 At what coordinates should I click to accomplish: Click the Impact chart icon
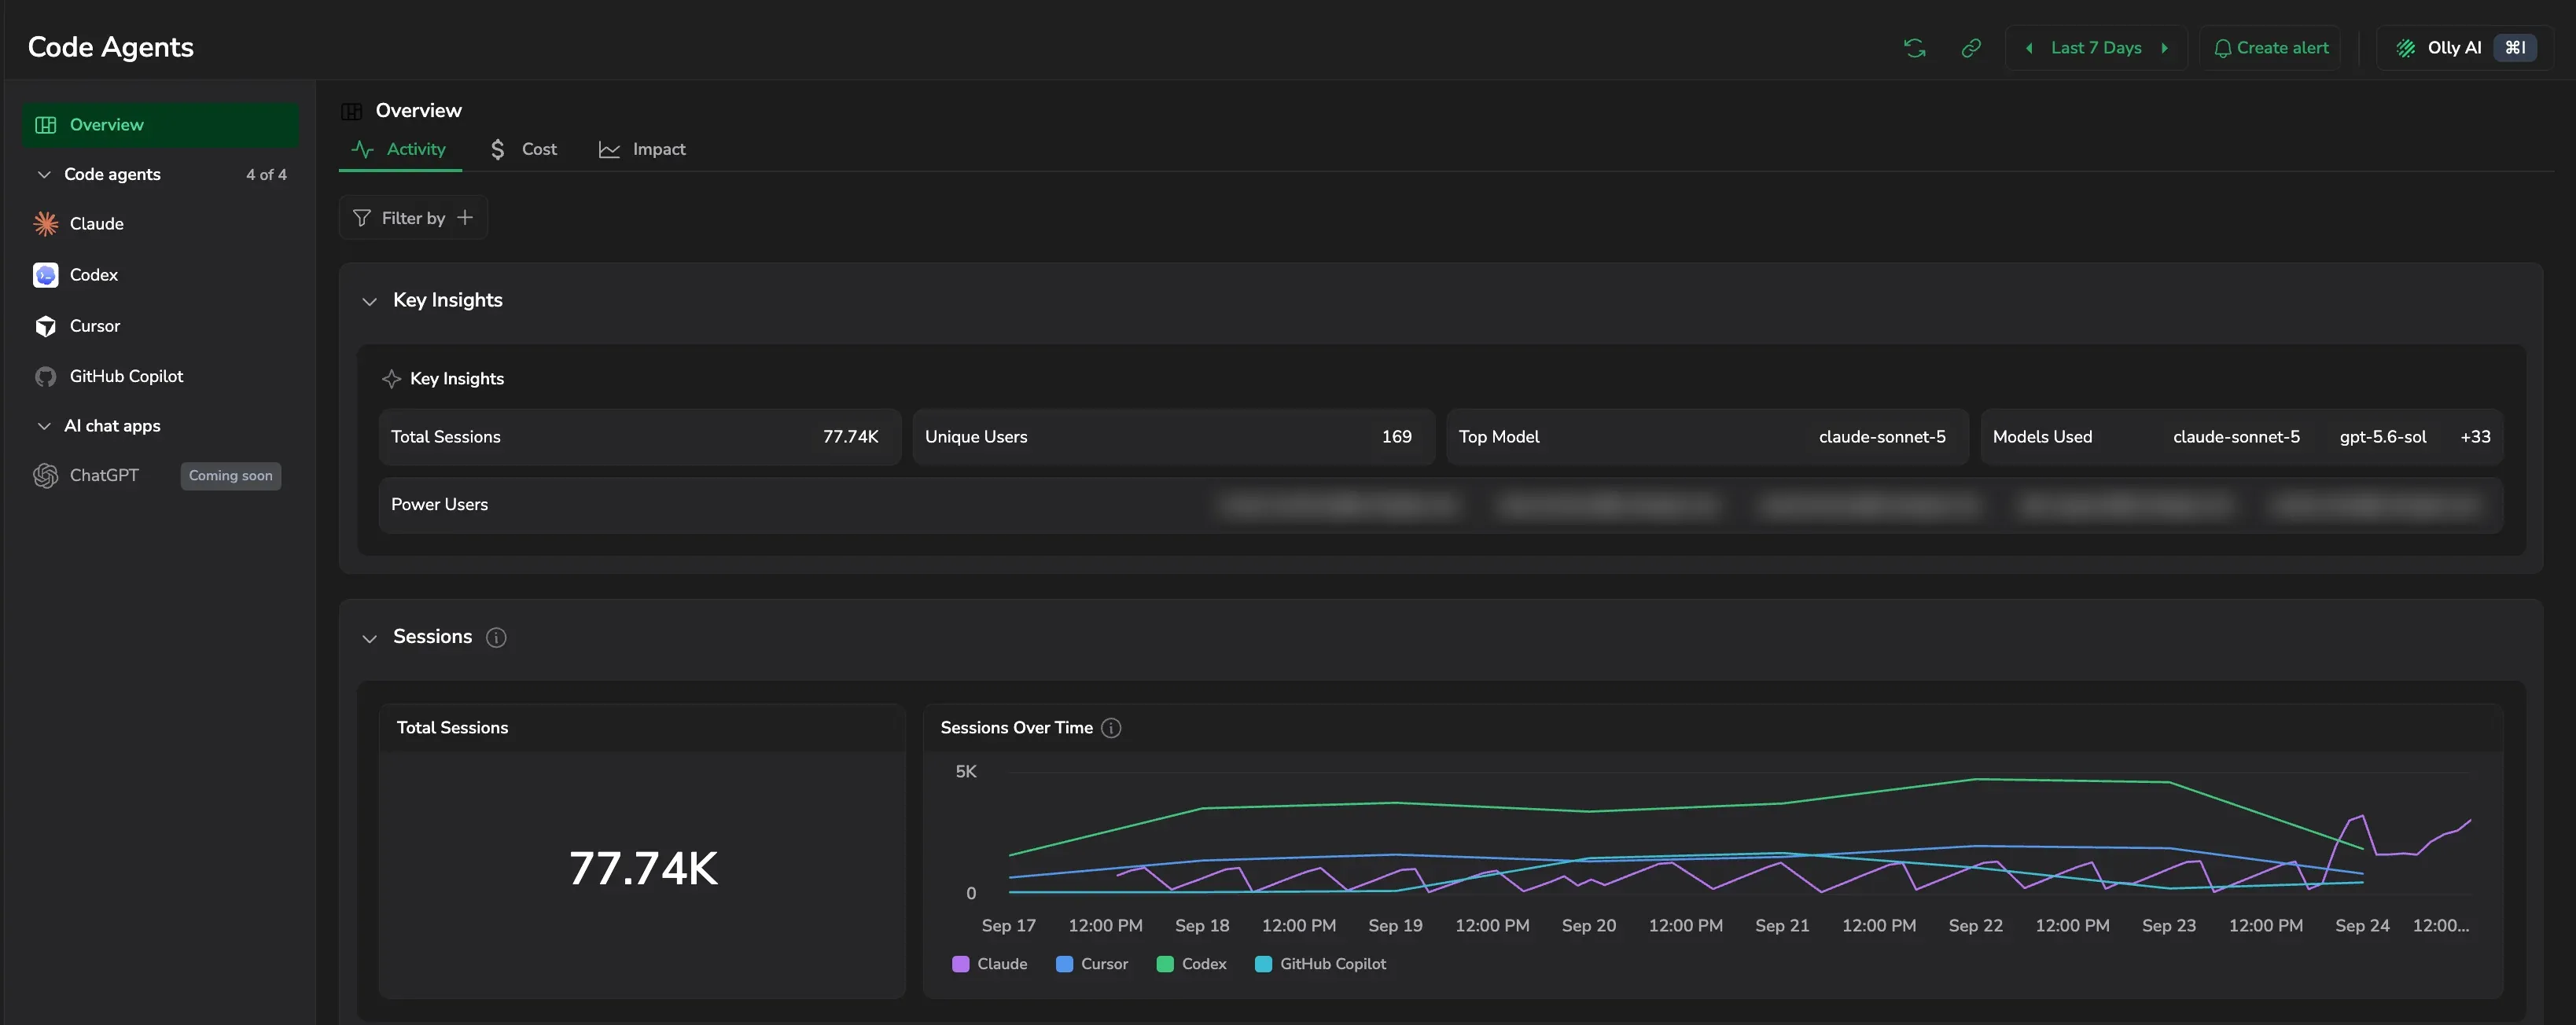[x=609, y=150]
